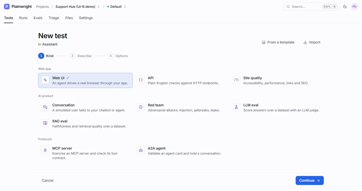Click the Continue button

310,180
